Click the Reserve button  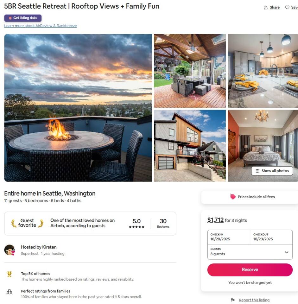(x=250, y=270)
